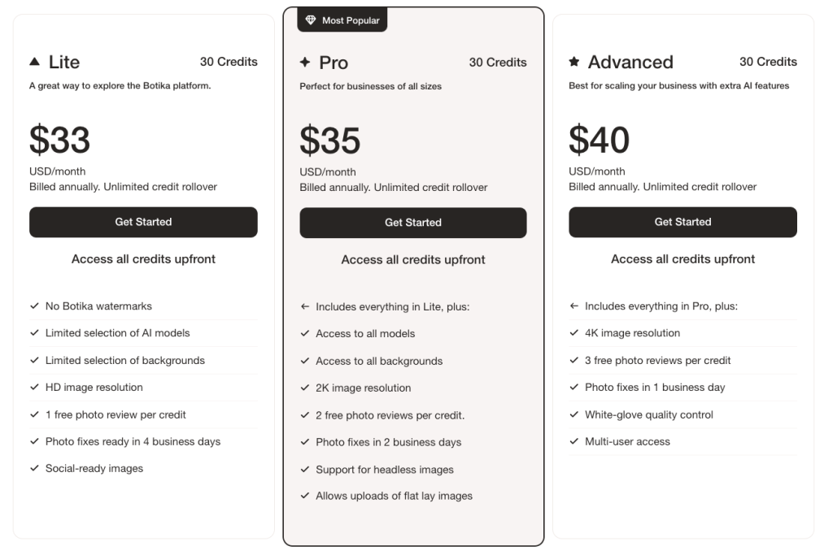This screenshot has height=555, width=833.
Task: Click the Advanced plan star icon
Action: point(574,62)
